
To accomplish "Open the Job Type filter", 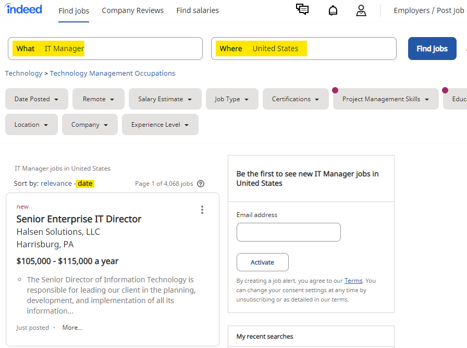I will point(231,99).
